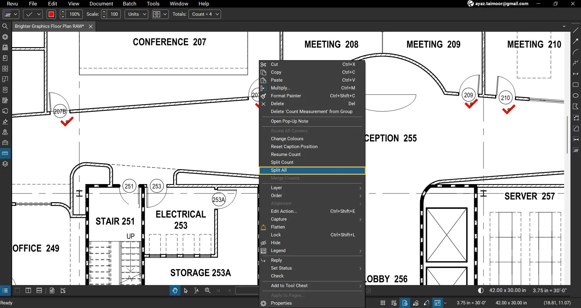581x308 pixels.
Task: Activate the Select tool in bottom toolbar
Action: (x=186, y=290)
